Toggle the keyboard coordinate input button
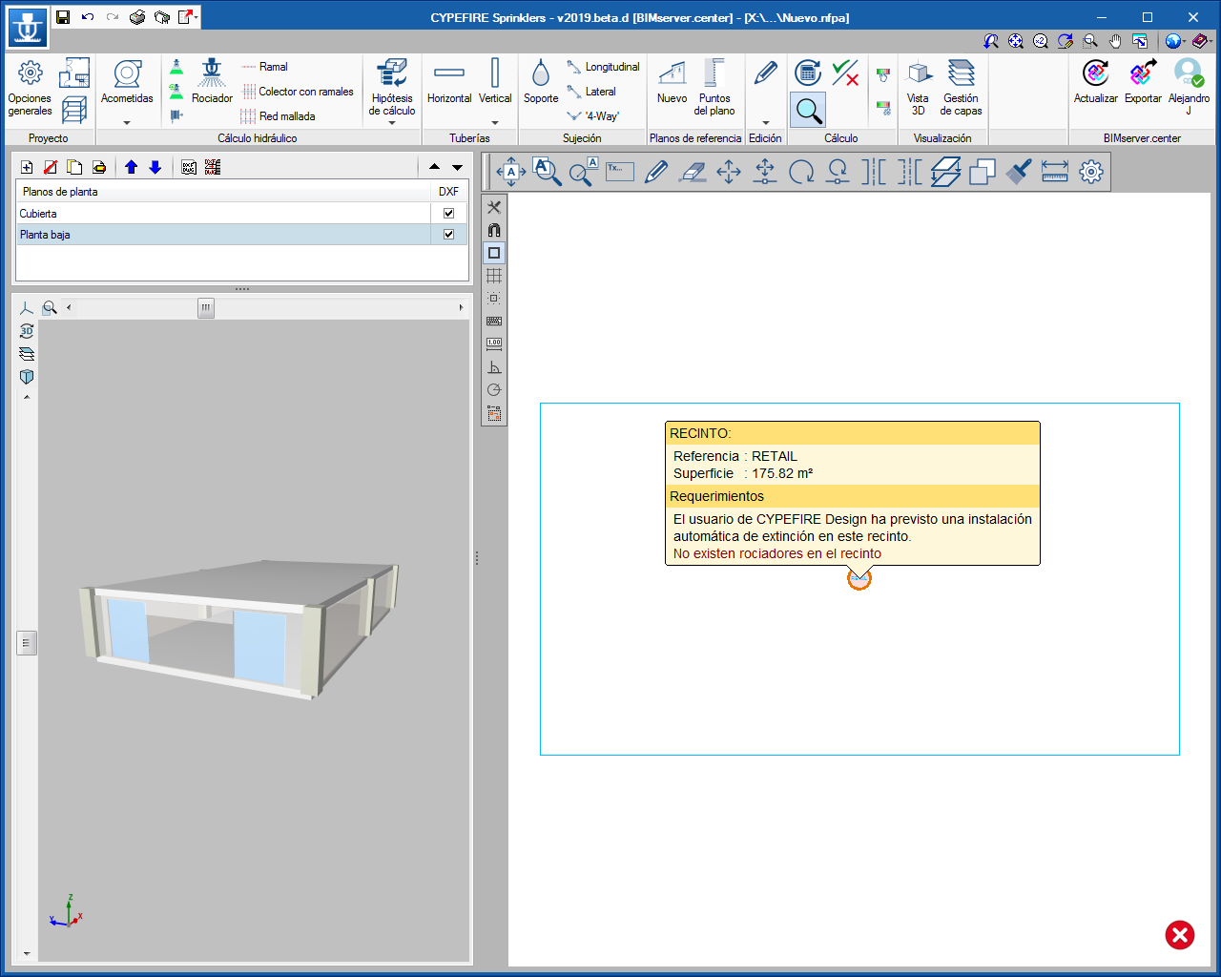This screenshot has width=1221, height=977. coord(494,322)
